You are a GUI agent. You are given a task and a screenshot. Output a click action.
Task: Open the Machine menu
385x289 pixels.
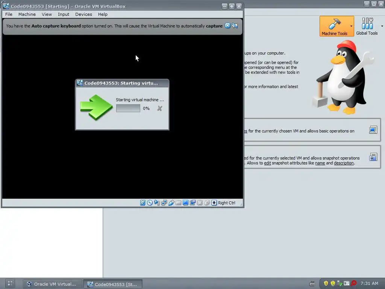point(27,14)
